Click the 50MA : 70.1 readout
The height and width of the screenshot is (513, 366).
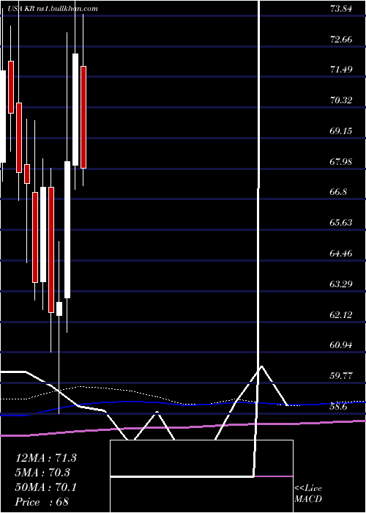45,487
